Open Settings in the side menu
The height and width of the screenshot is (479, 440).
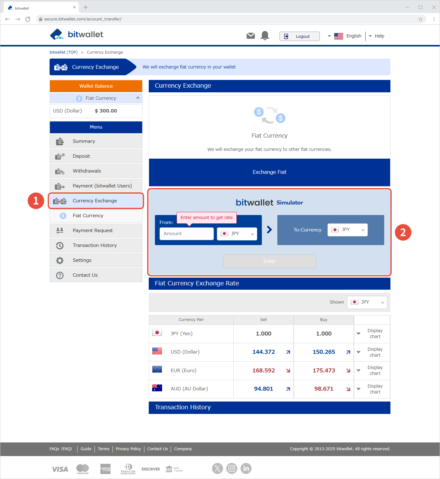click(96, 260)
